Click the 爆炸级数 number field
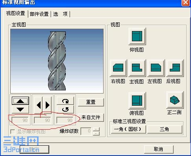 (x=86, y=131)
